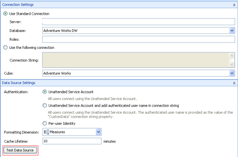Click the Authentication label

coord(16,92)
